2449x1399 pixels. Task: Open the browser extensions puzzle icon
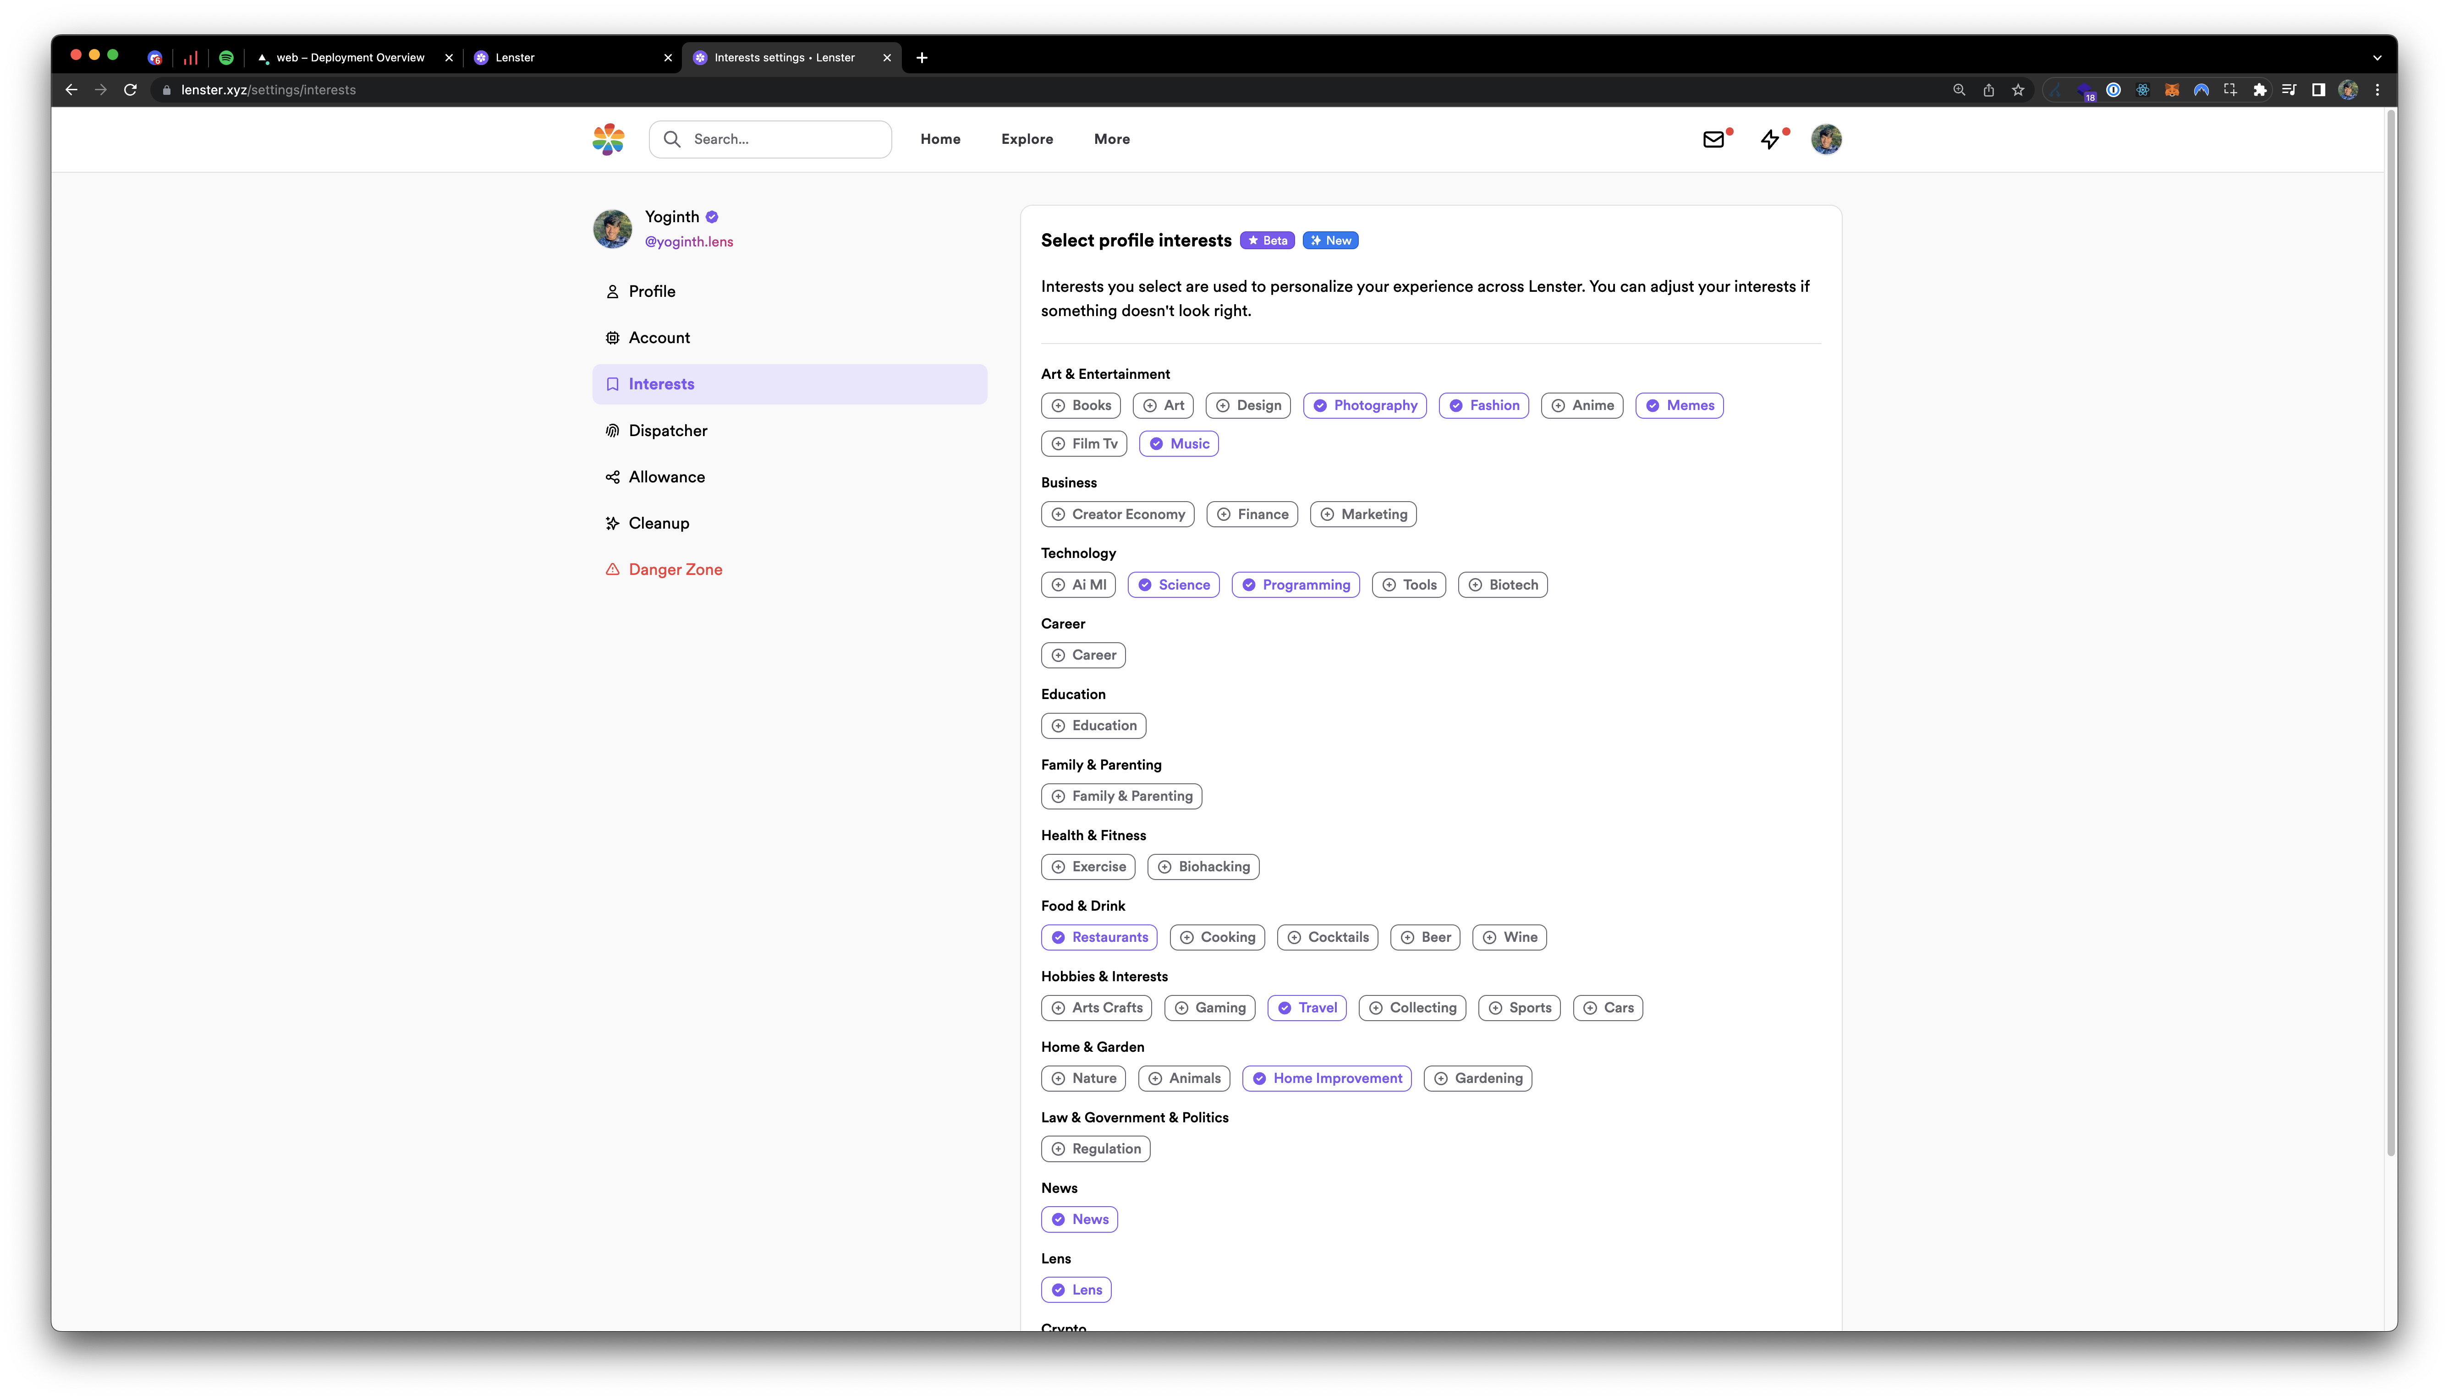[2260, 89]
